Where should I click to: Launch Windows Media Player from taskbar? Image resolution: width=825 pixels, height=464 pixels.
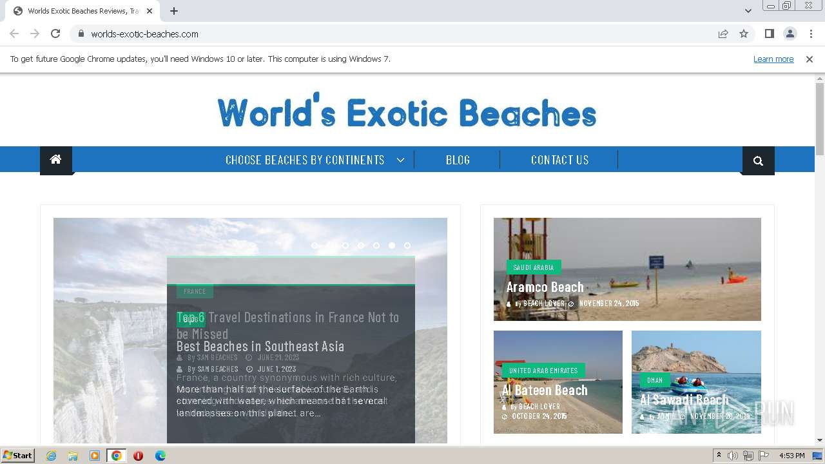95,456
